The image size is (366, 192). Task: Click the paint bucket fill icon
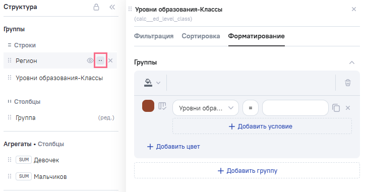coord(148,83)
